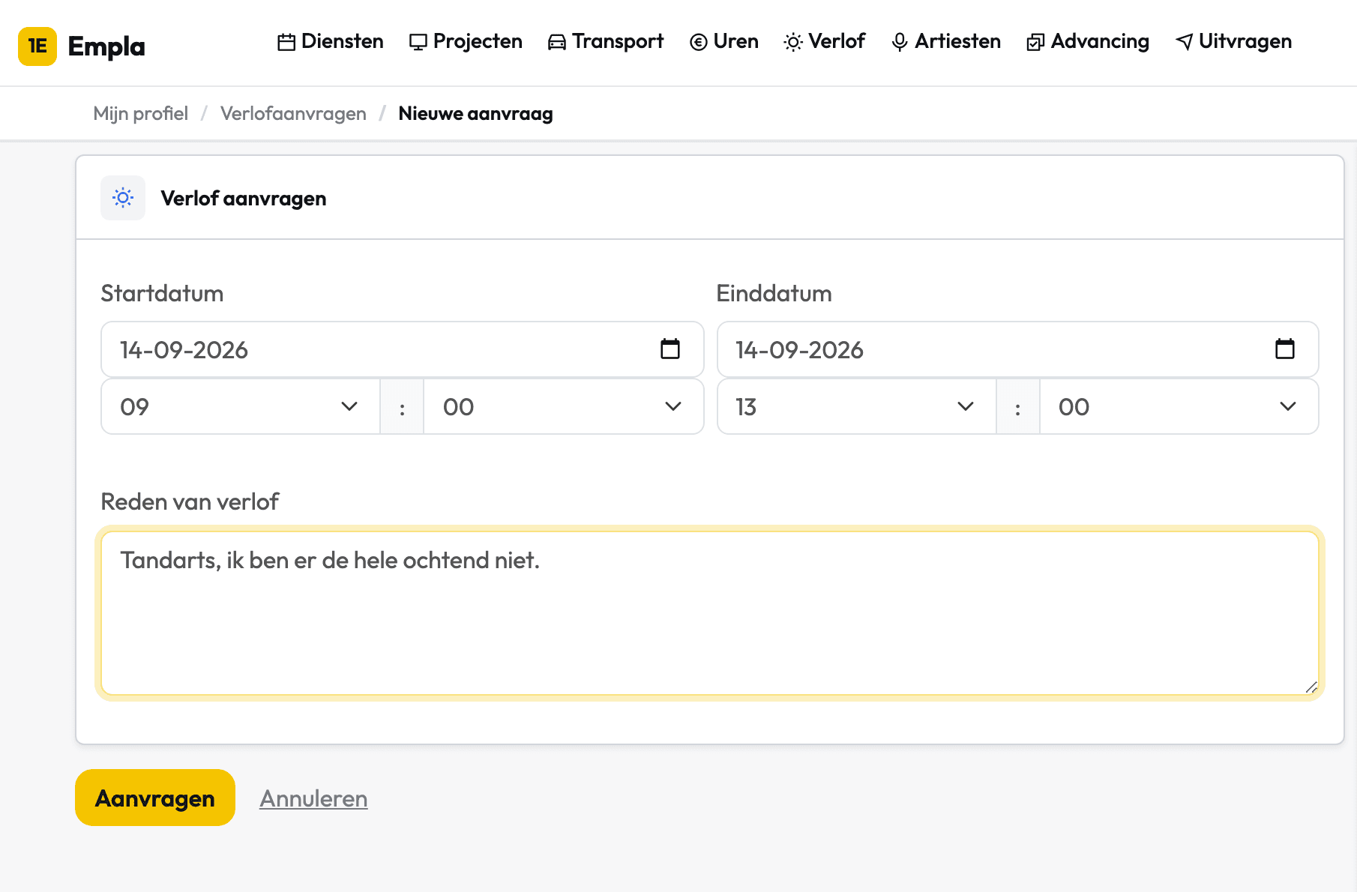
Task: Submit with the Aanvragen button
Action: point(155,798)
